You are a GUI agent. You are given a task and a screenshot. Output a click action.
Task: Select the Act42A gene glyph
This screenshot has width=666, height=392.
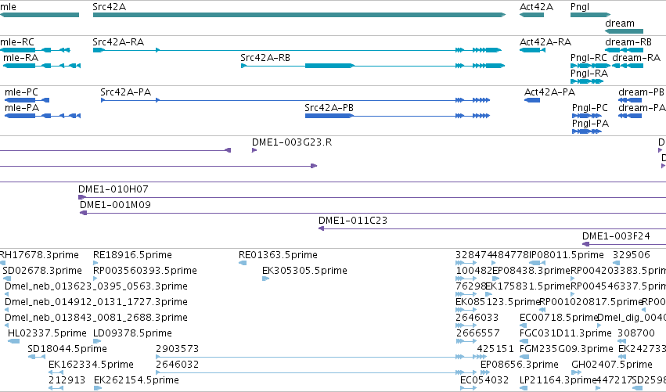(x=531, y=15)
